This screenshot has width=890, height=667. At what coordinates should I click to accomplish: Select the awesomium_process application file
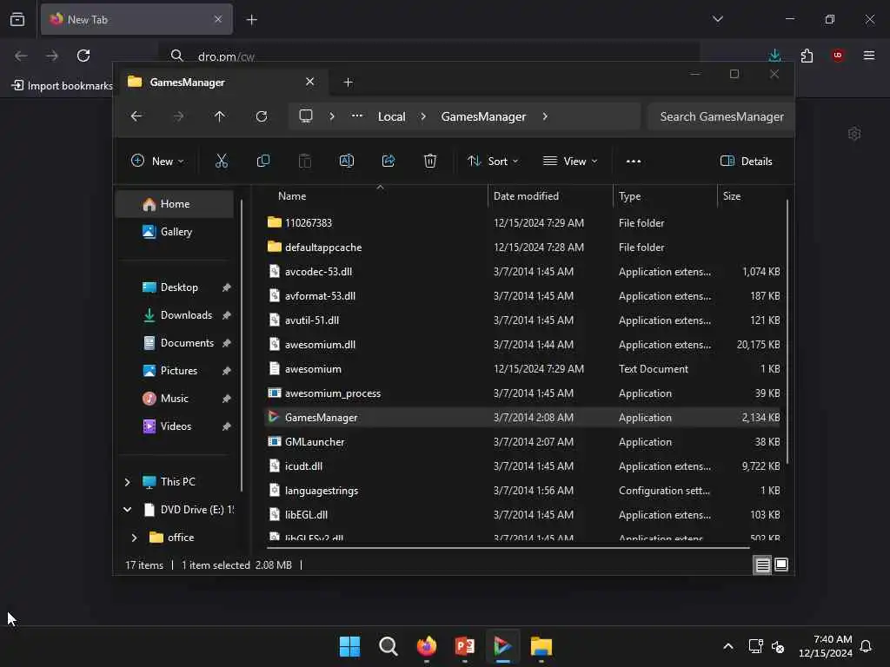tap(522, 393)
